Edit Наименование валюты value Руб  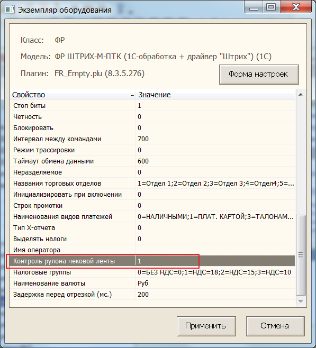(215, 283)
